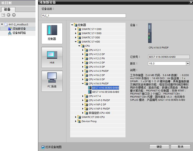Select tree row CPU 416-3 DP
The image size is (193, 151).
coord(97,79)
